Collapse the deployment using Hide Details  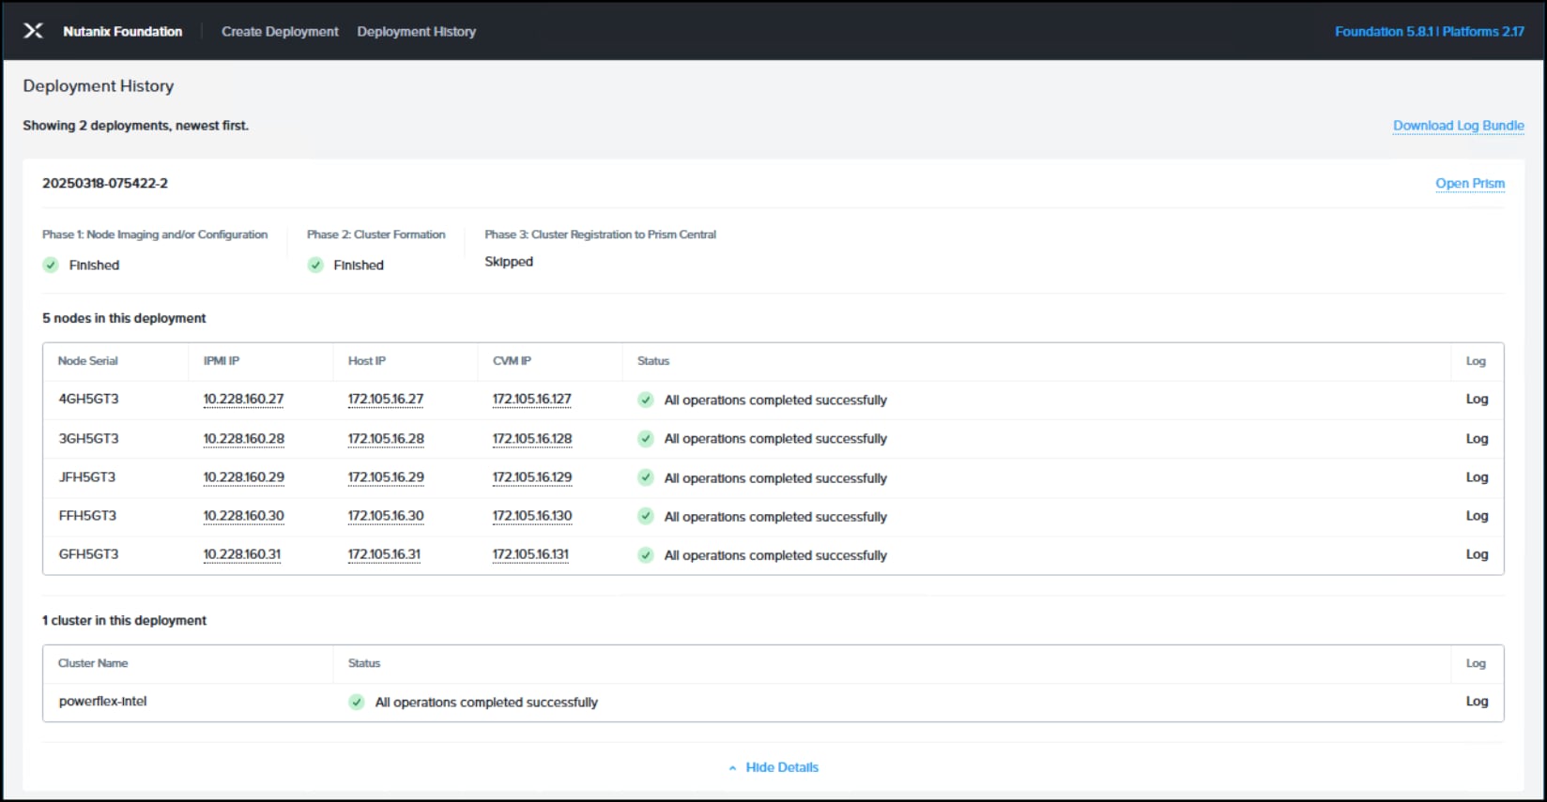tap(773, 767)
